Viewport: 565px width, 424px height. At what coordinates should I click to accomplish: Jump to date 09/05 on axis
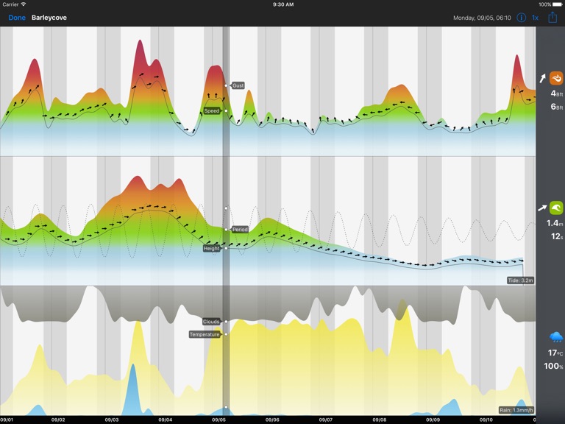coord(218,420)
